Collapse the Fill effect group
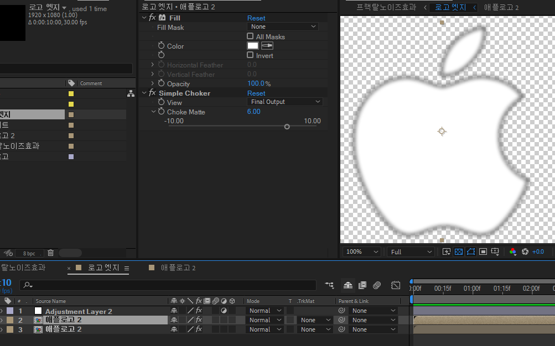Viewport: 555px width, 346px height. 144,17
